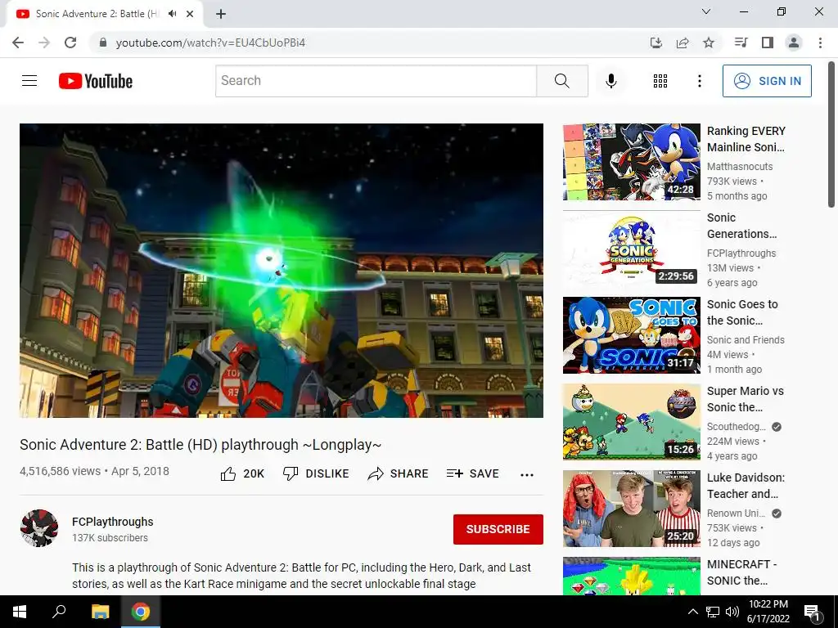Click the video title text

[x=200, y=445]
